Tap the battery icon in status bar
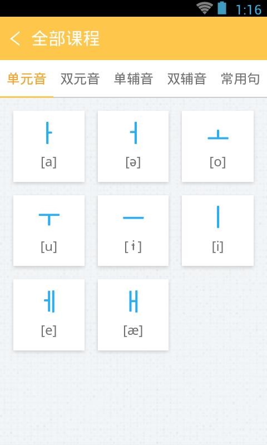Image resolution: width=267 pixels, height=445 pixels. click(222, 8)
